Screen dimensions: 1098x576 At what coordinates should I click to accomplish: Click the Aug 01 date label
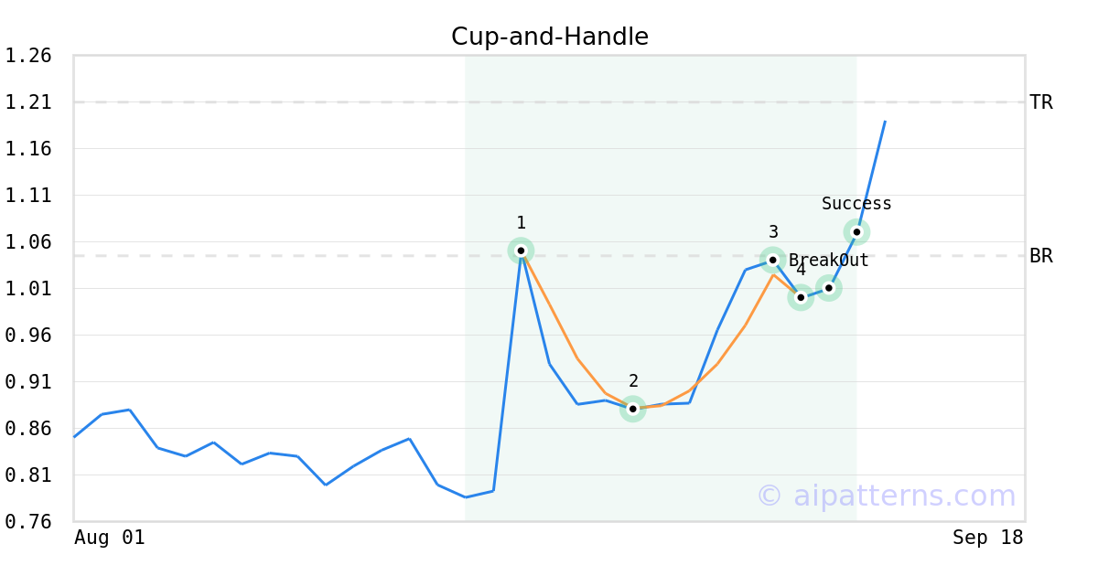pyautogui.click(x=110, y=538)
